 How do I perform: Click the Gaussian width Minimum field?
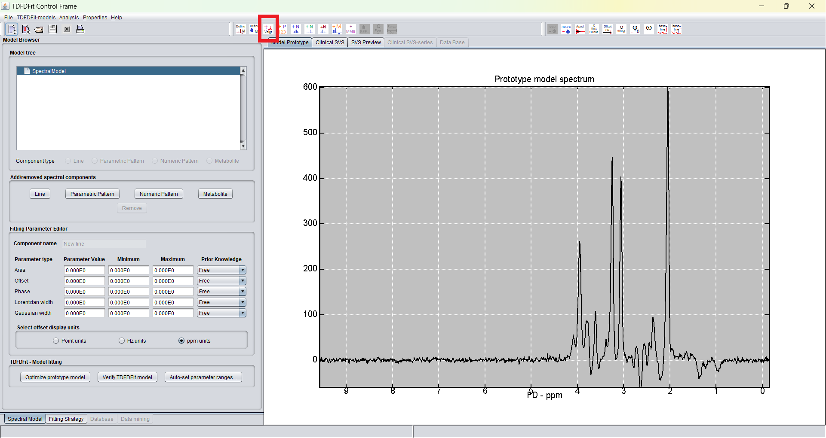pos(129,313)
